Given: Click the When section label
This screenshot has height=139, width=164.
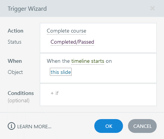Looking at the screenshot, I should (x=15, y=61).
